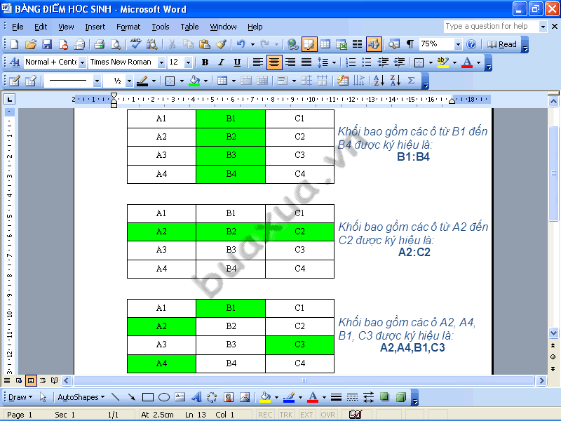
Task: Open Document Map from the toolbar
Action: (394, 44)
